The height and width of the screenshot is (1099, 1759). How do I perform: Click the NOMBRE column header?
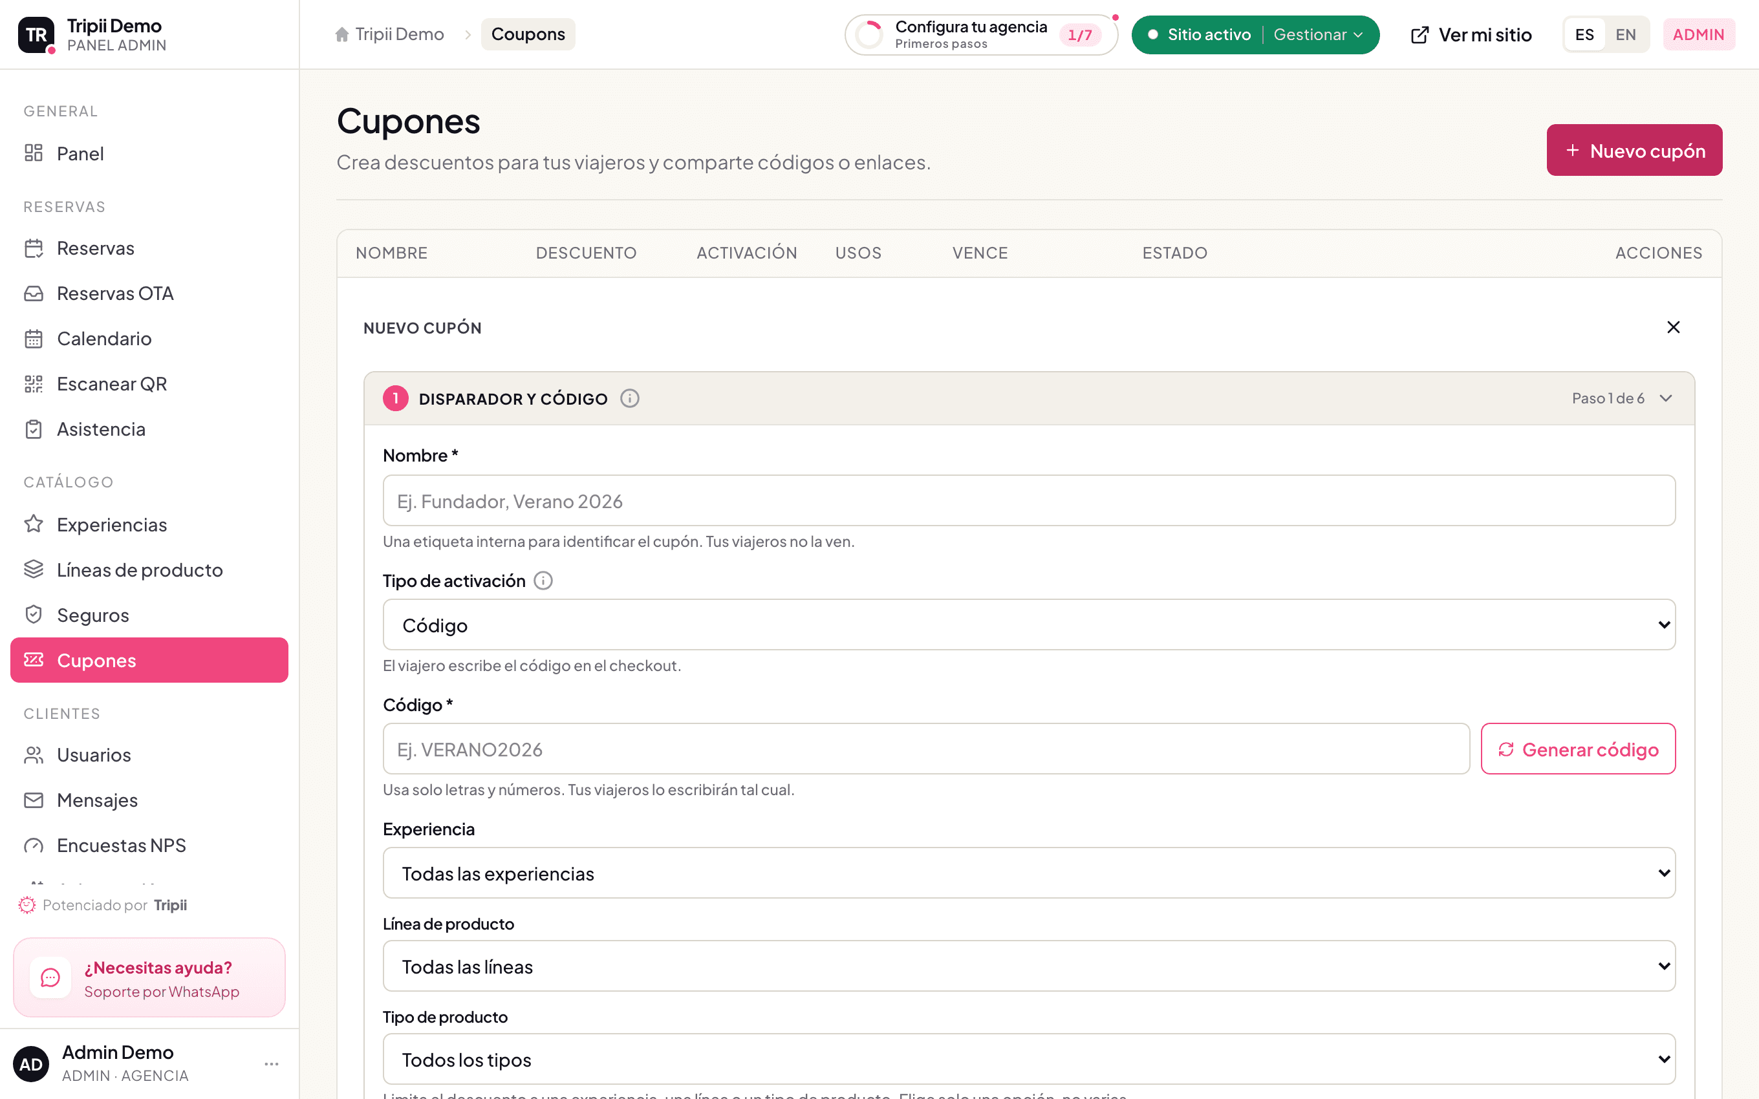[392, 253]
